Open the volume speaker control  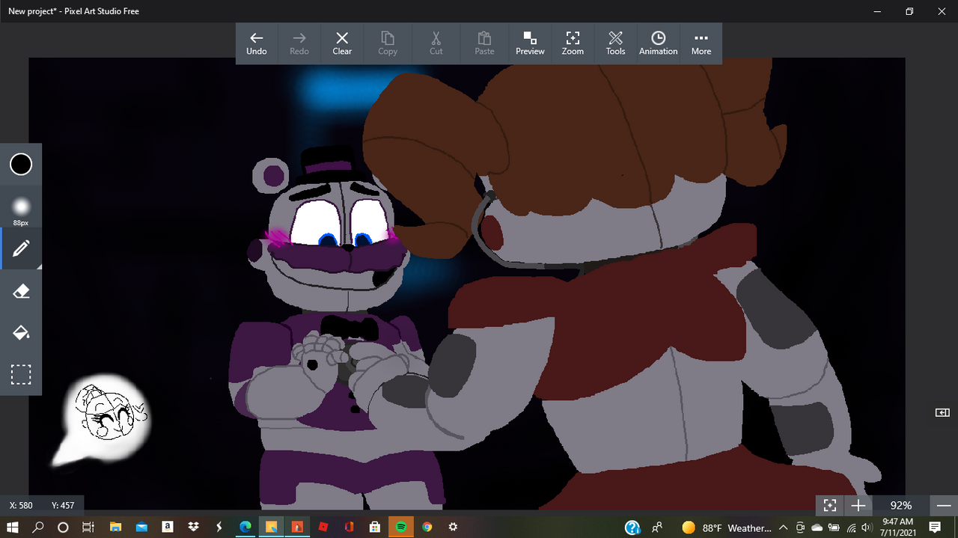(x=867, y=528)
